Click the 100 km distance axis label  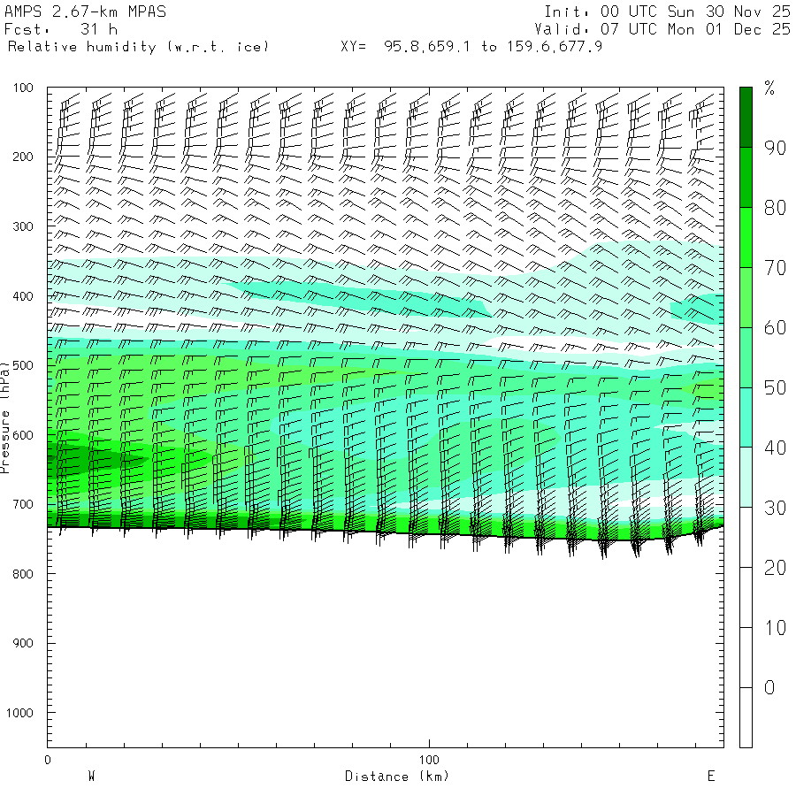429,760
